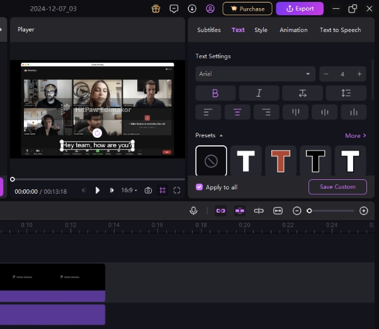Image resolution: width=379 pixels, height=329 pixels.
Task: Click the rotate handle on subtitle text
Action: (97, 133)
